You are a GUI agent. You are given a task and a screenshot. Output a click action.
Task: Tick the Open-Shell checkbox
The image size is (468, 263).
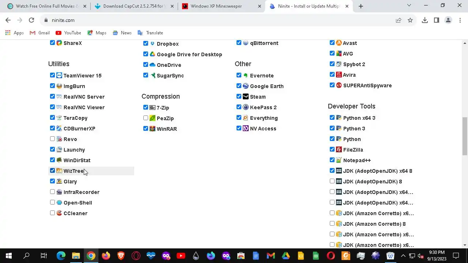52,202
